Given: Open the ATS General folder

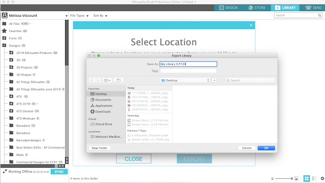Looking at the screenshot, I should (24, 111).
